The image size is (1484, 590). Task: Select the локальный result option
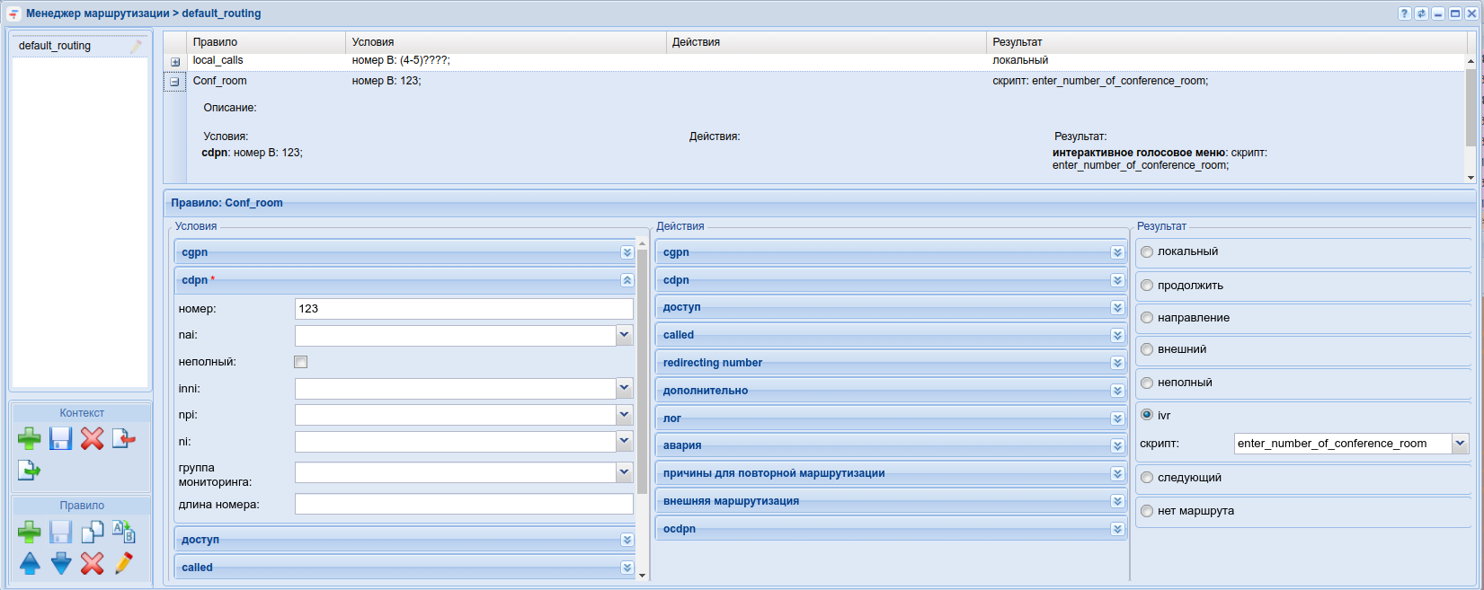[1147, 252]
